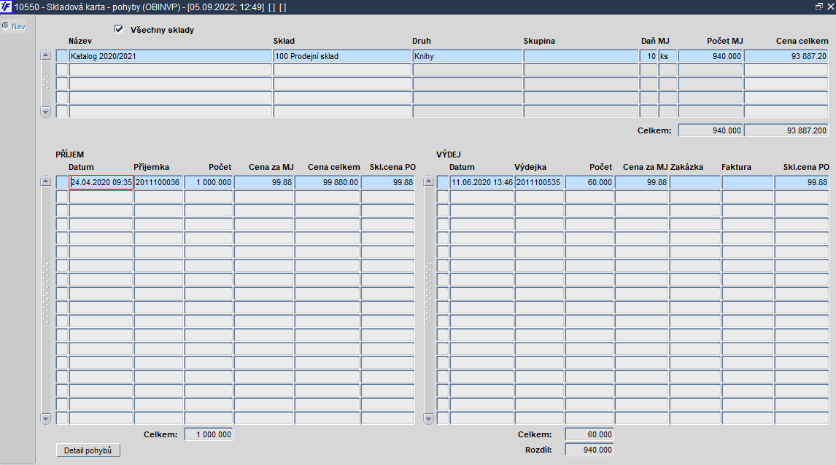Click the Druh field Knihy
836x465 pixels.
(467, 56)
